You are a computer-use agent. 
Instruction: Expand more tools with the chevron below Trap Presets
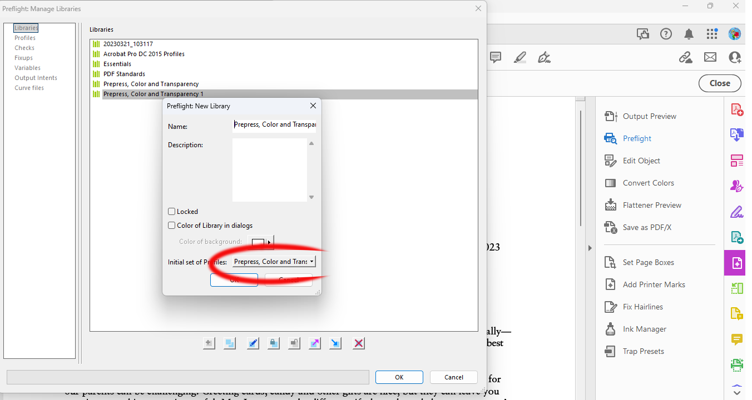(x=736, y=392)
